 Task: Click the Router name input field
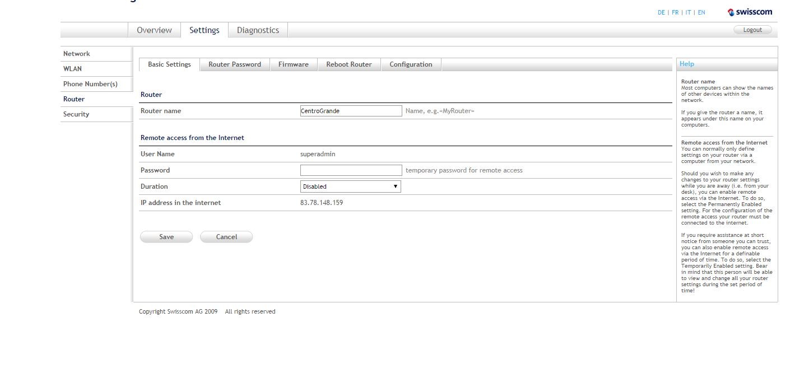pos(351,111)
